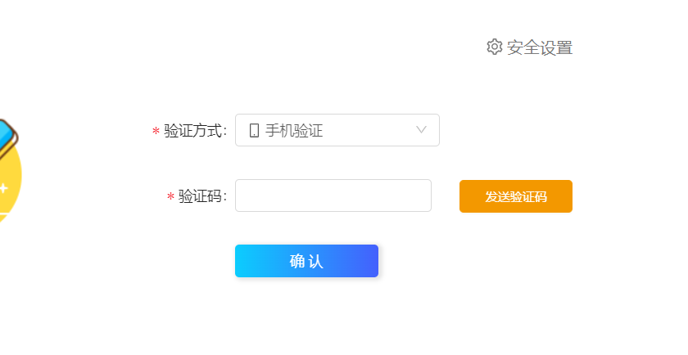Click the phone icon in the verification dropdown
The image size is (688, 355).
[x=254, y=130]
